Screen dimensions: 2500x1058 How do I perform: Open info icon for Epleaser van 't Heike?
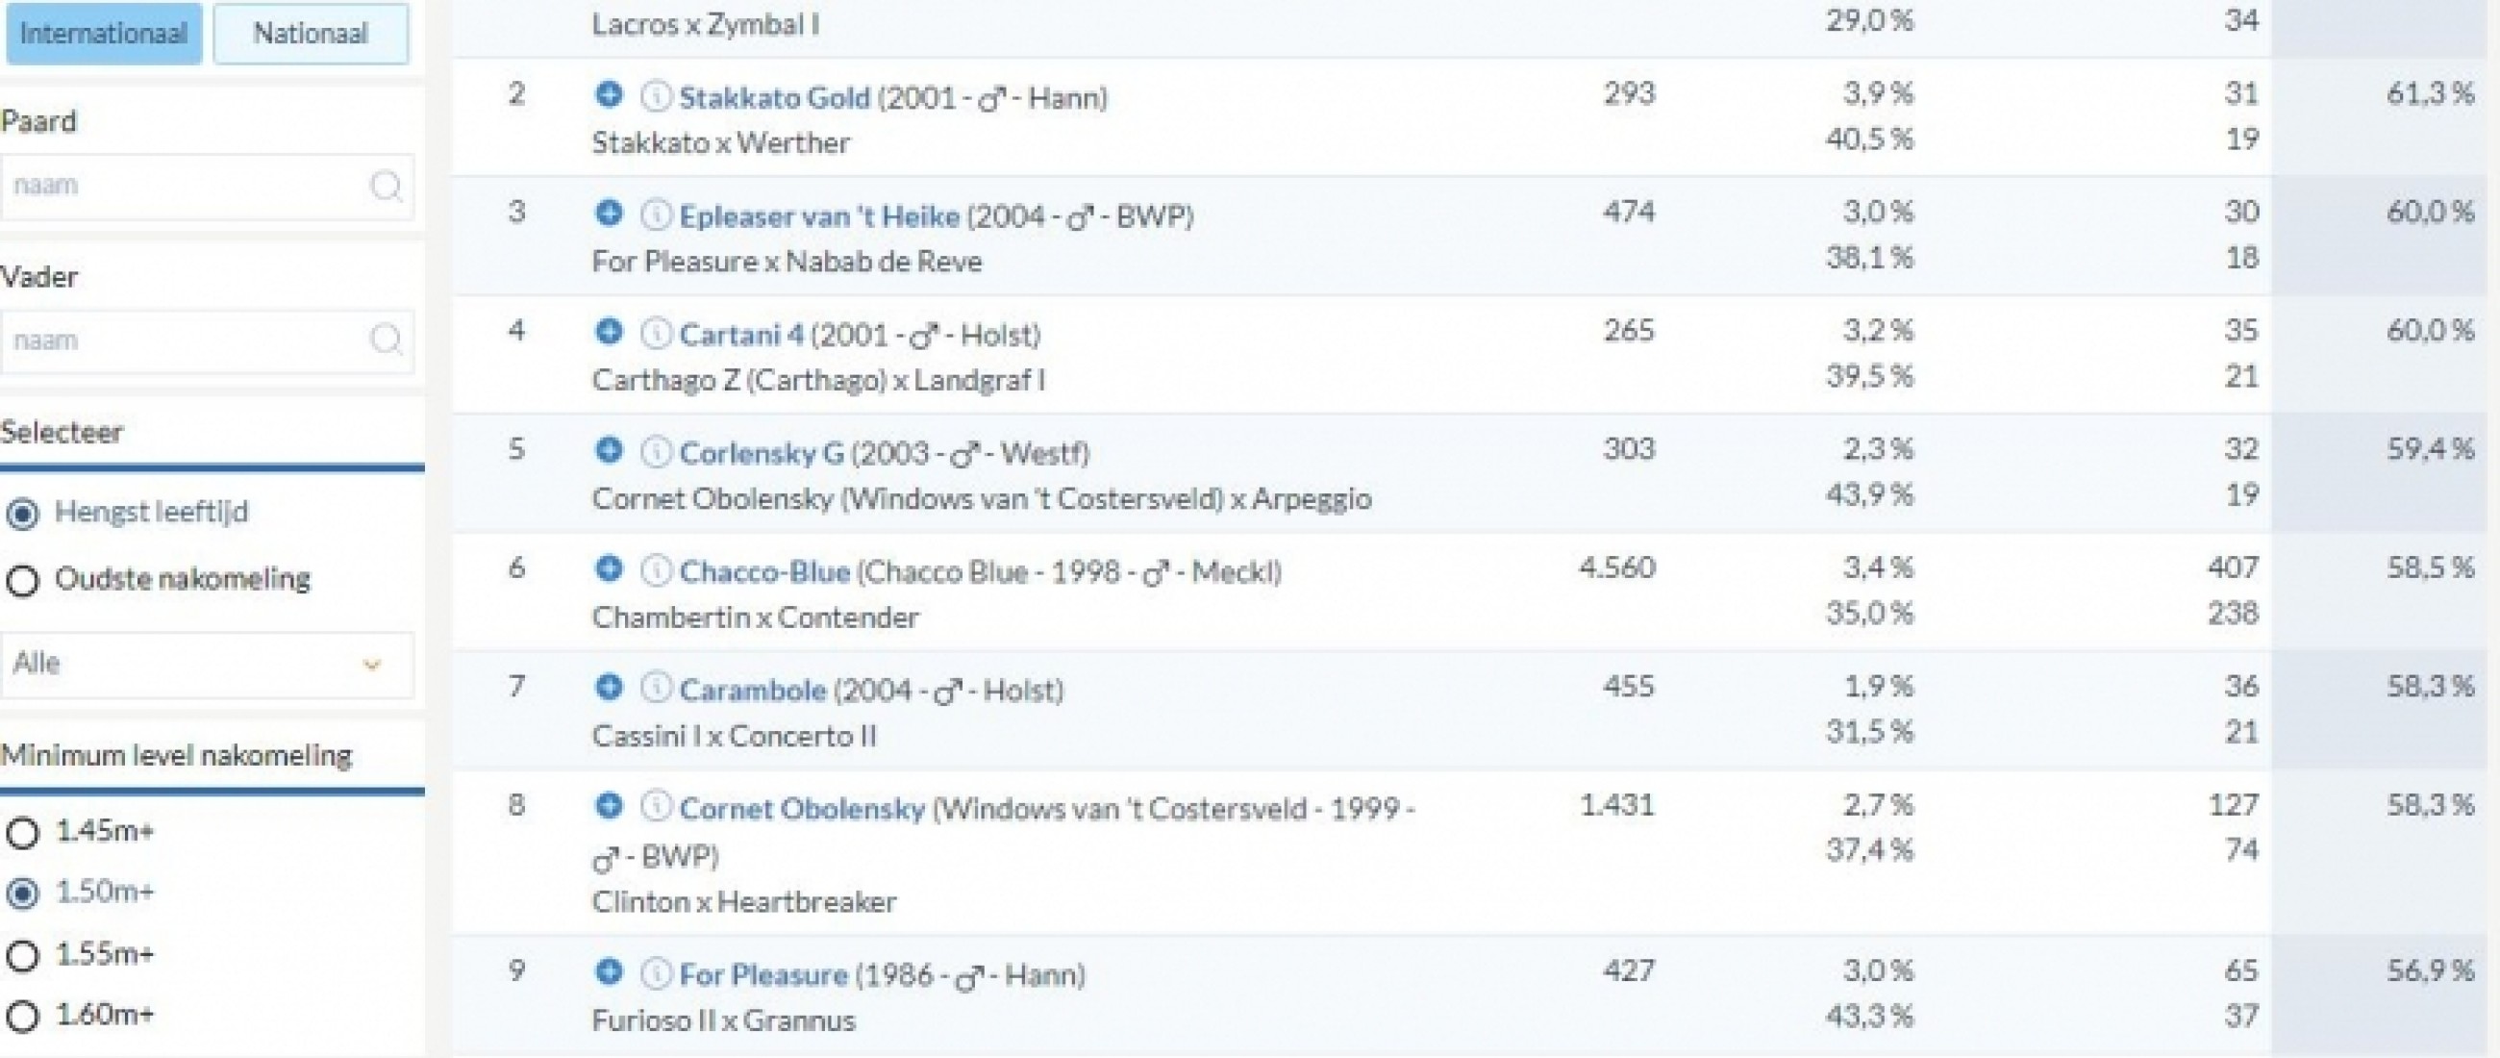[656, 214]
